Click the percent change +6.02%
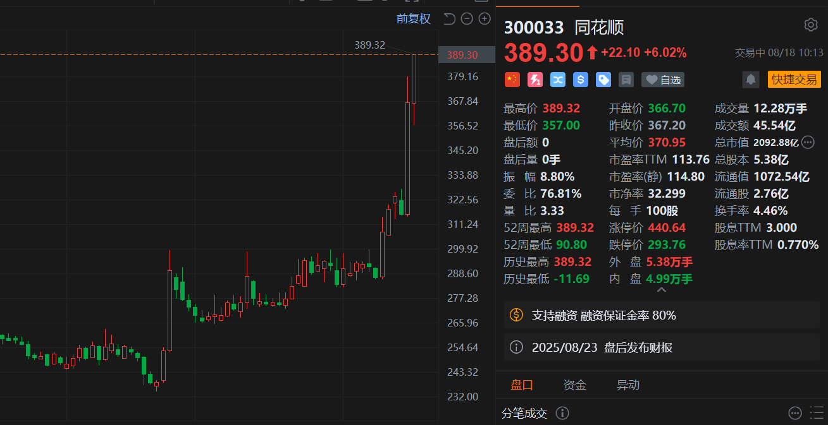Viewport: 828px width, 425px height. pos(665,53)
